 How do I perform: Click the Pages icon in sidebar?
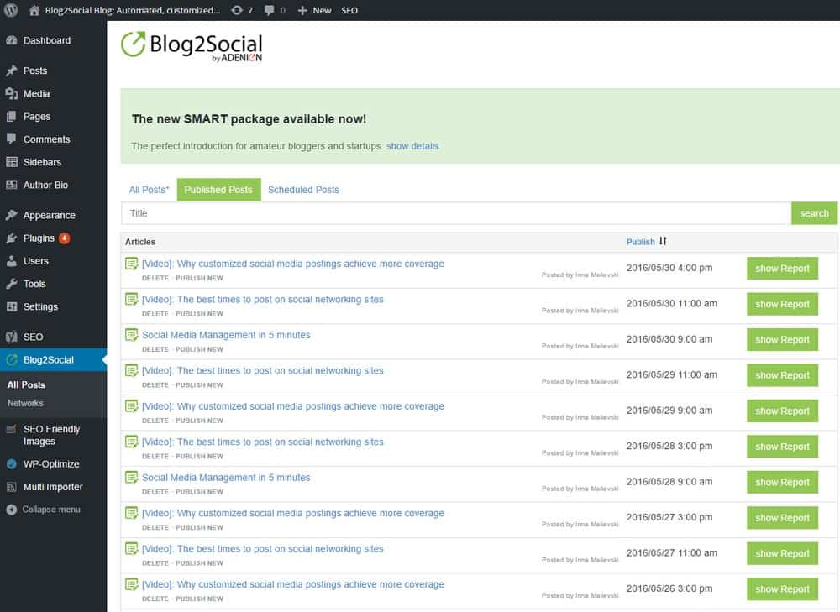click(x=11, y=117)
